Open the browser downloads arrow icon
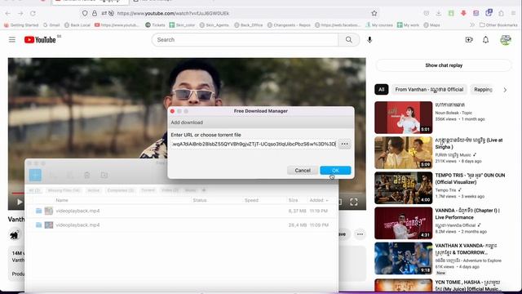Image resolution: width=522 pixels, height=294 pixels. point(439,13)
